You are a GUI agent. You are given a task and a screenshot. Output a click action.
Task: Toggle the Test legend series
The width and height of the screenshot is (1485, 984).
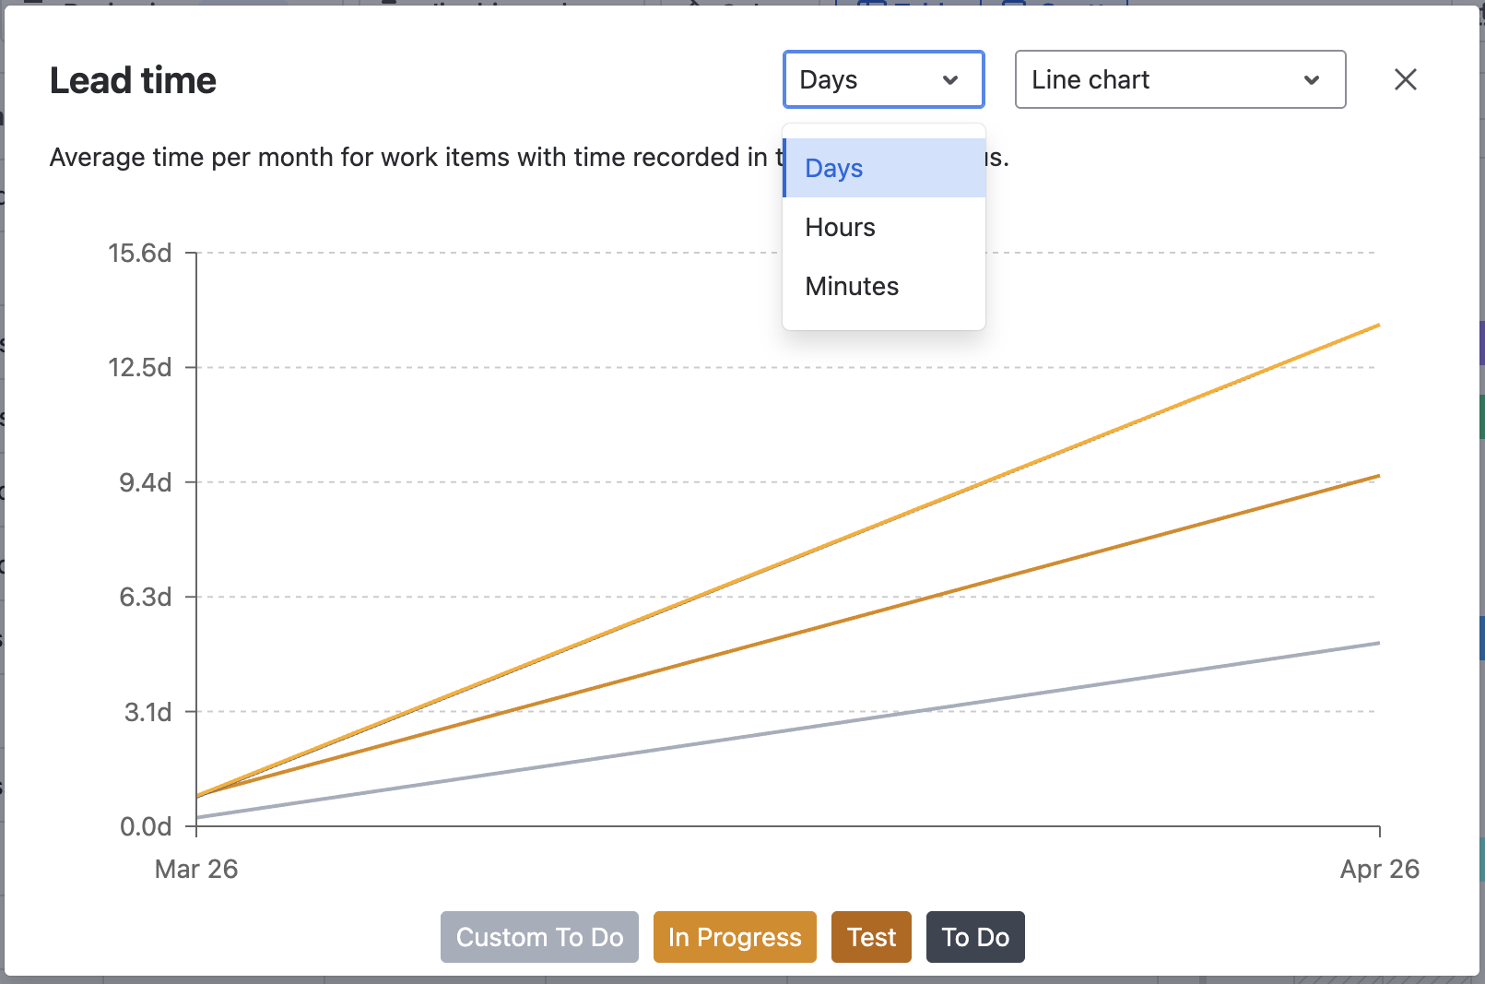(871, 937)
